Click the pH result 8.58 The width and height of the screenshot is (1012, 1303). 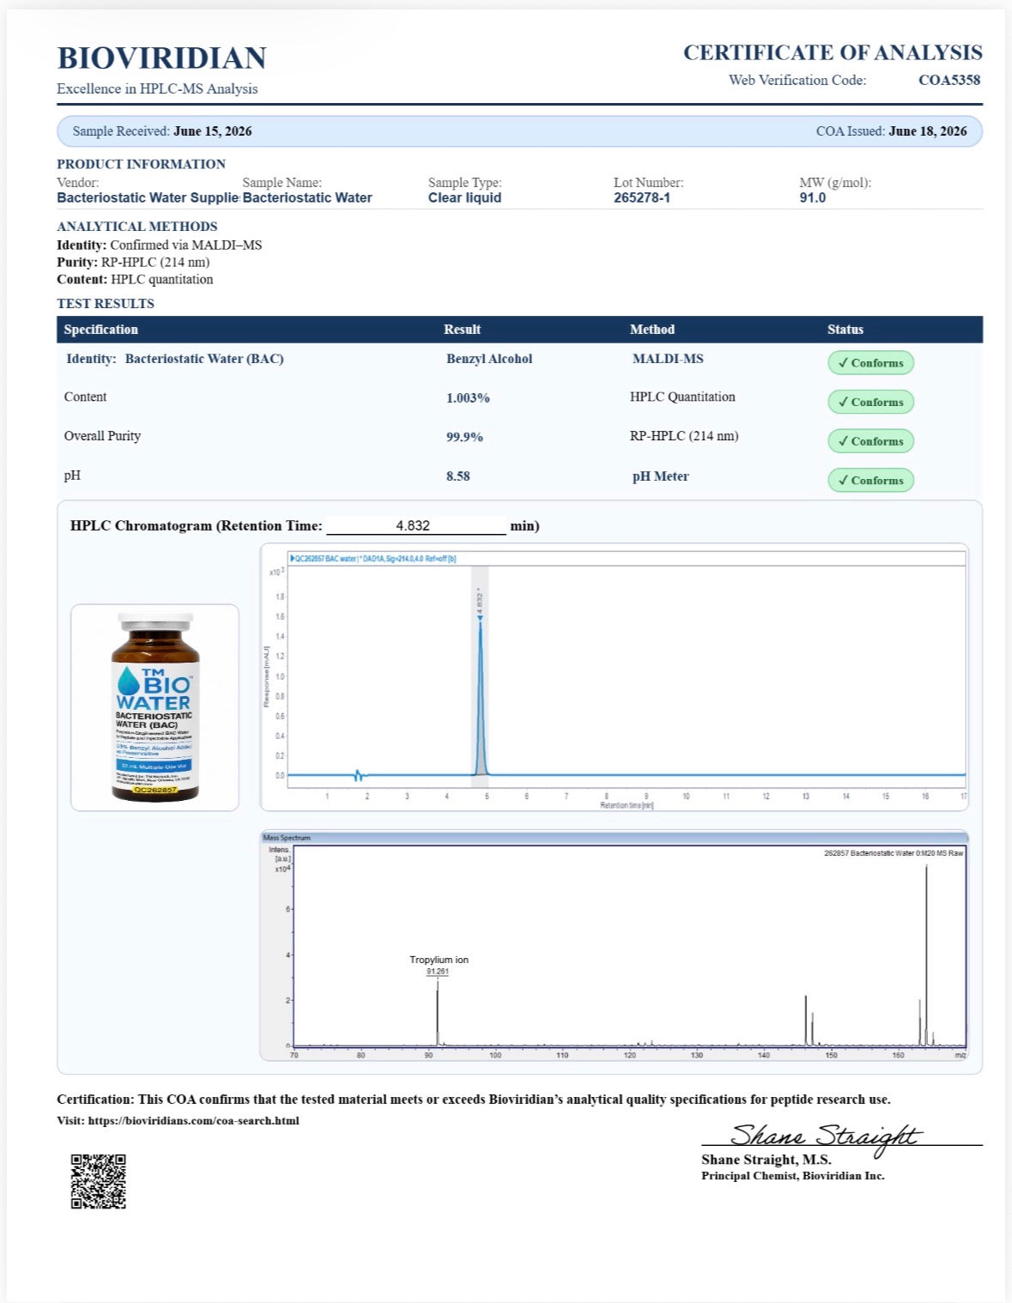pos(458,476)
